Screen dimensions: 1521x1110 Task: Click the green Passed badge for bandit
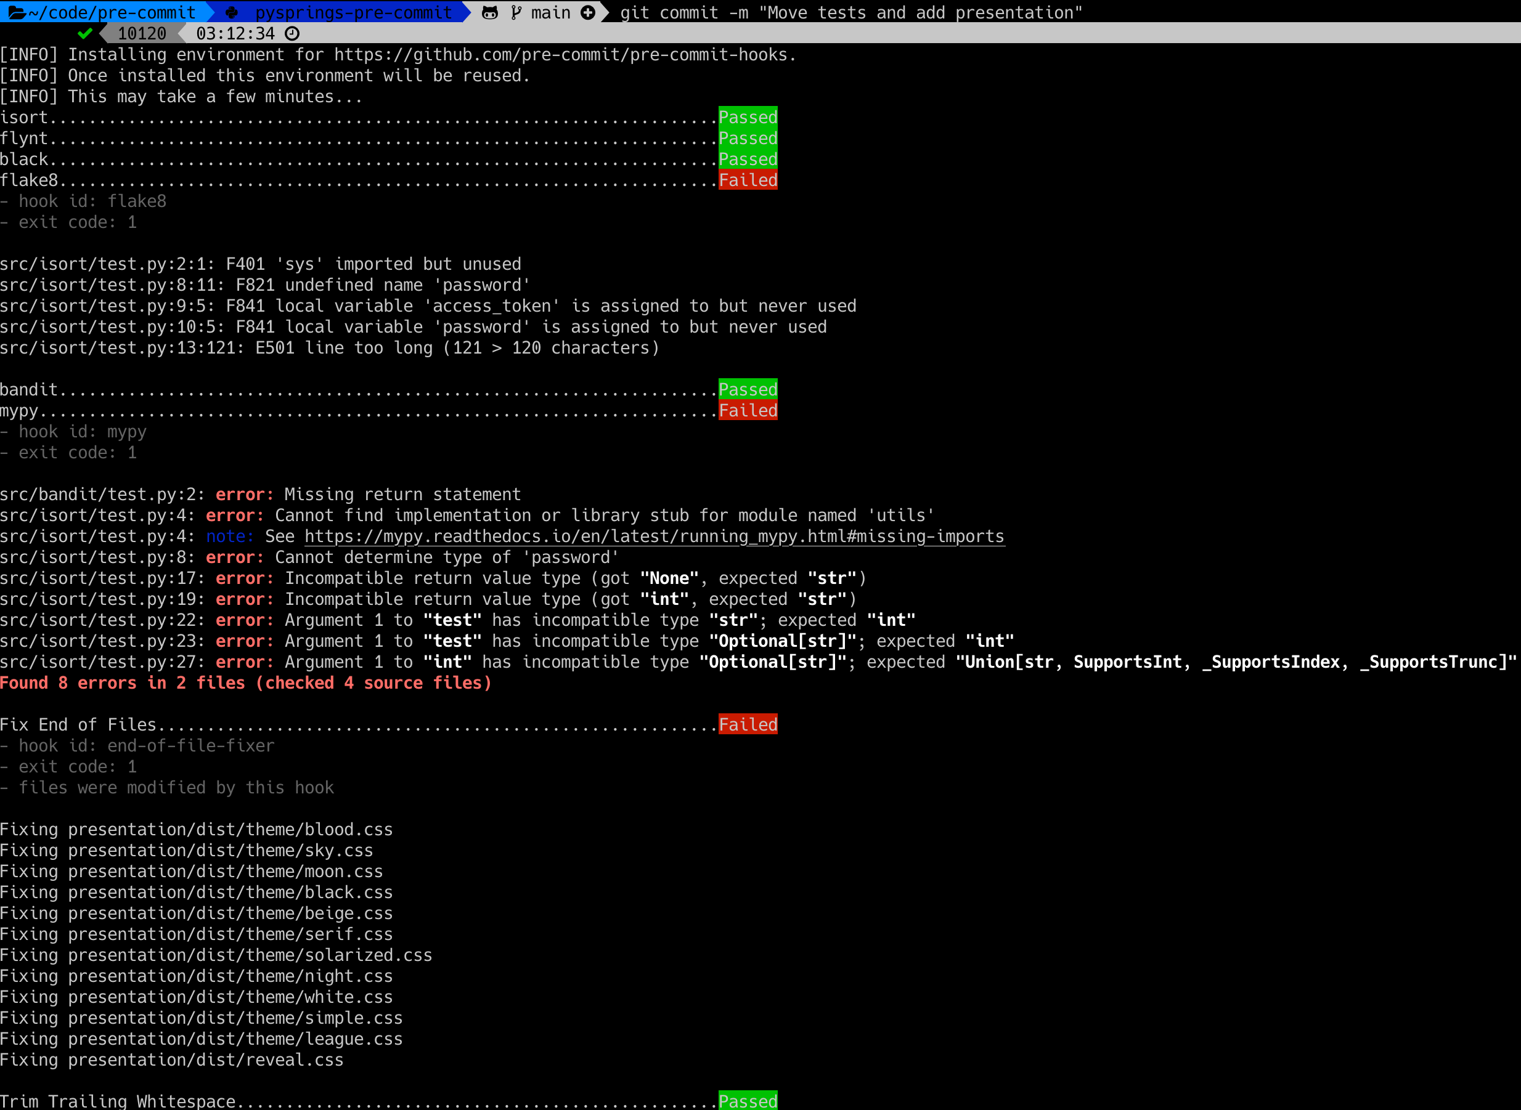[x=748, y=390]
